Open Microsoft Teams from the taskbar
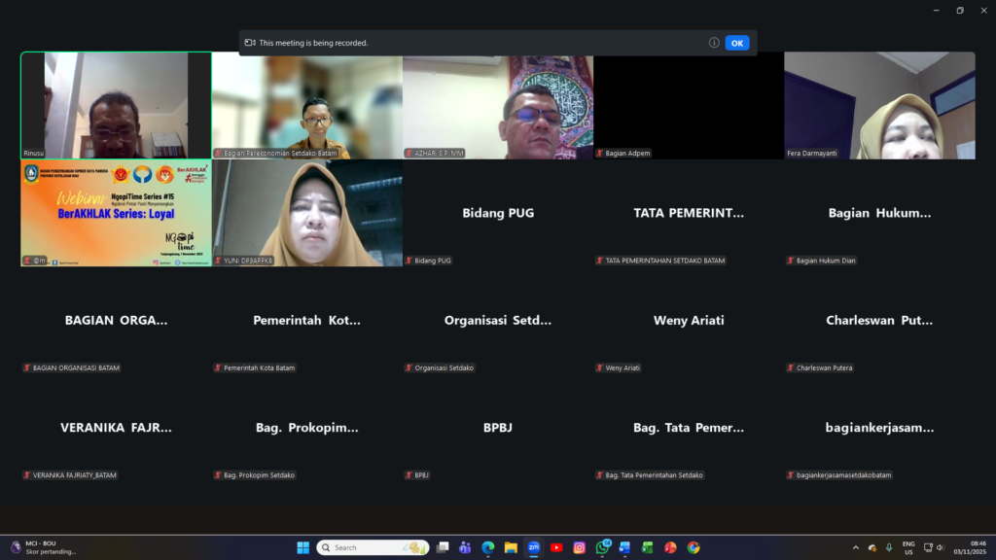Viewport: 996px width, 560px height. coord(465,547)
